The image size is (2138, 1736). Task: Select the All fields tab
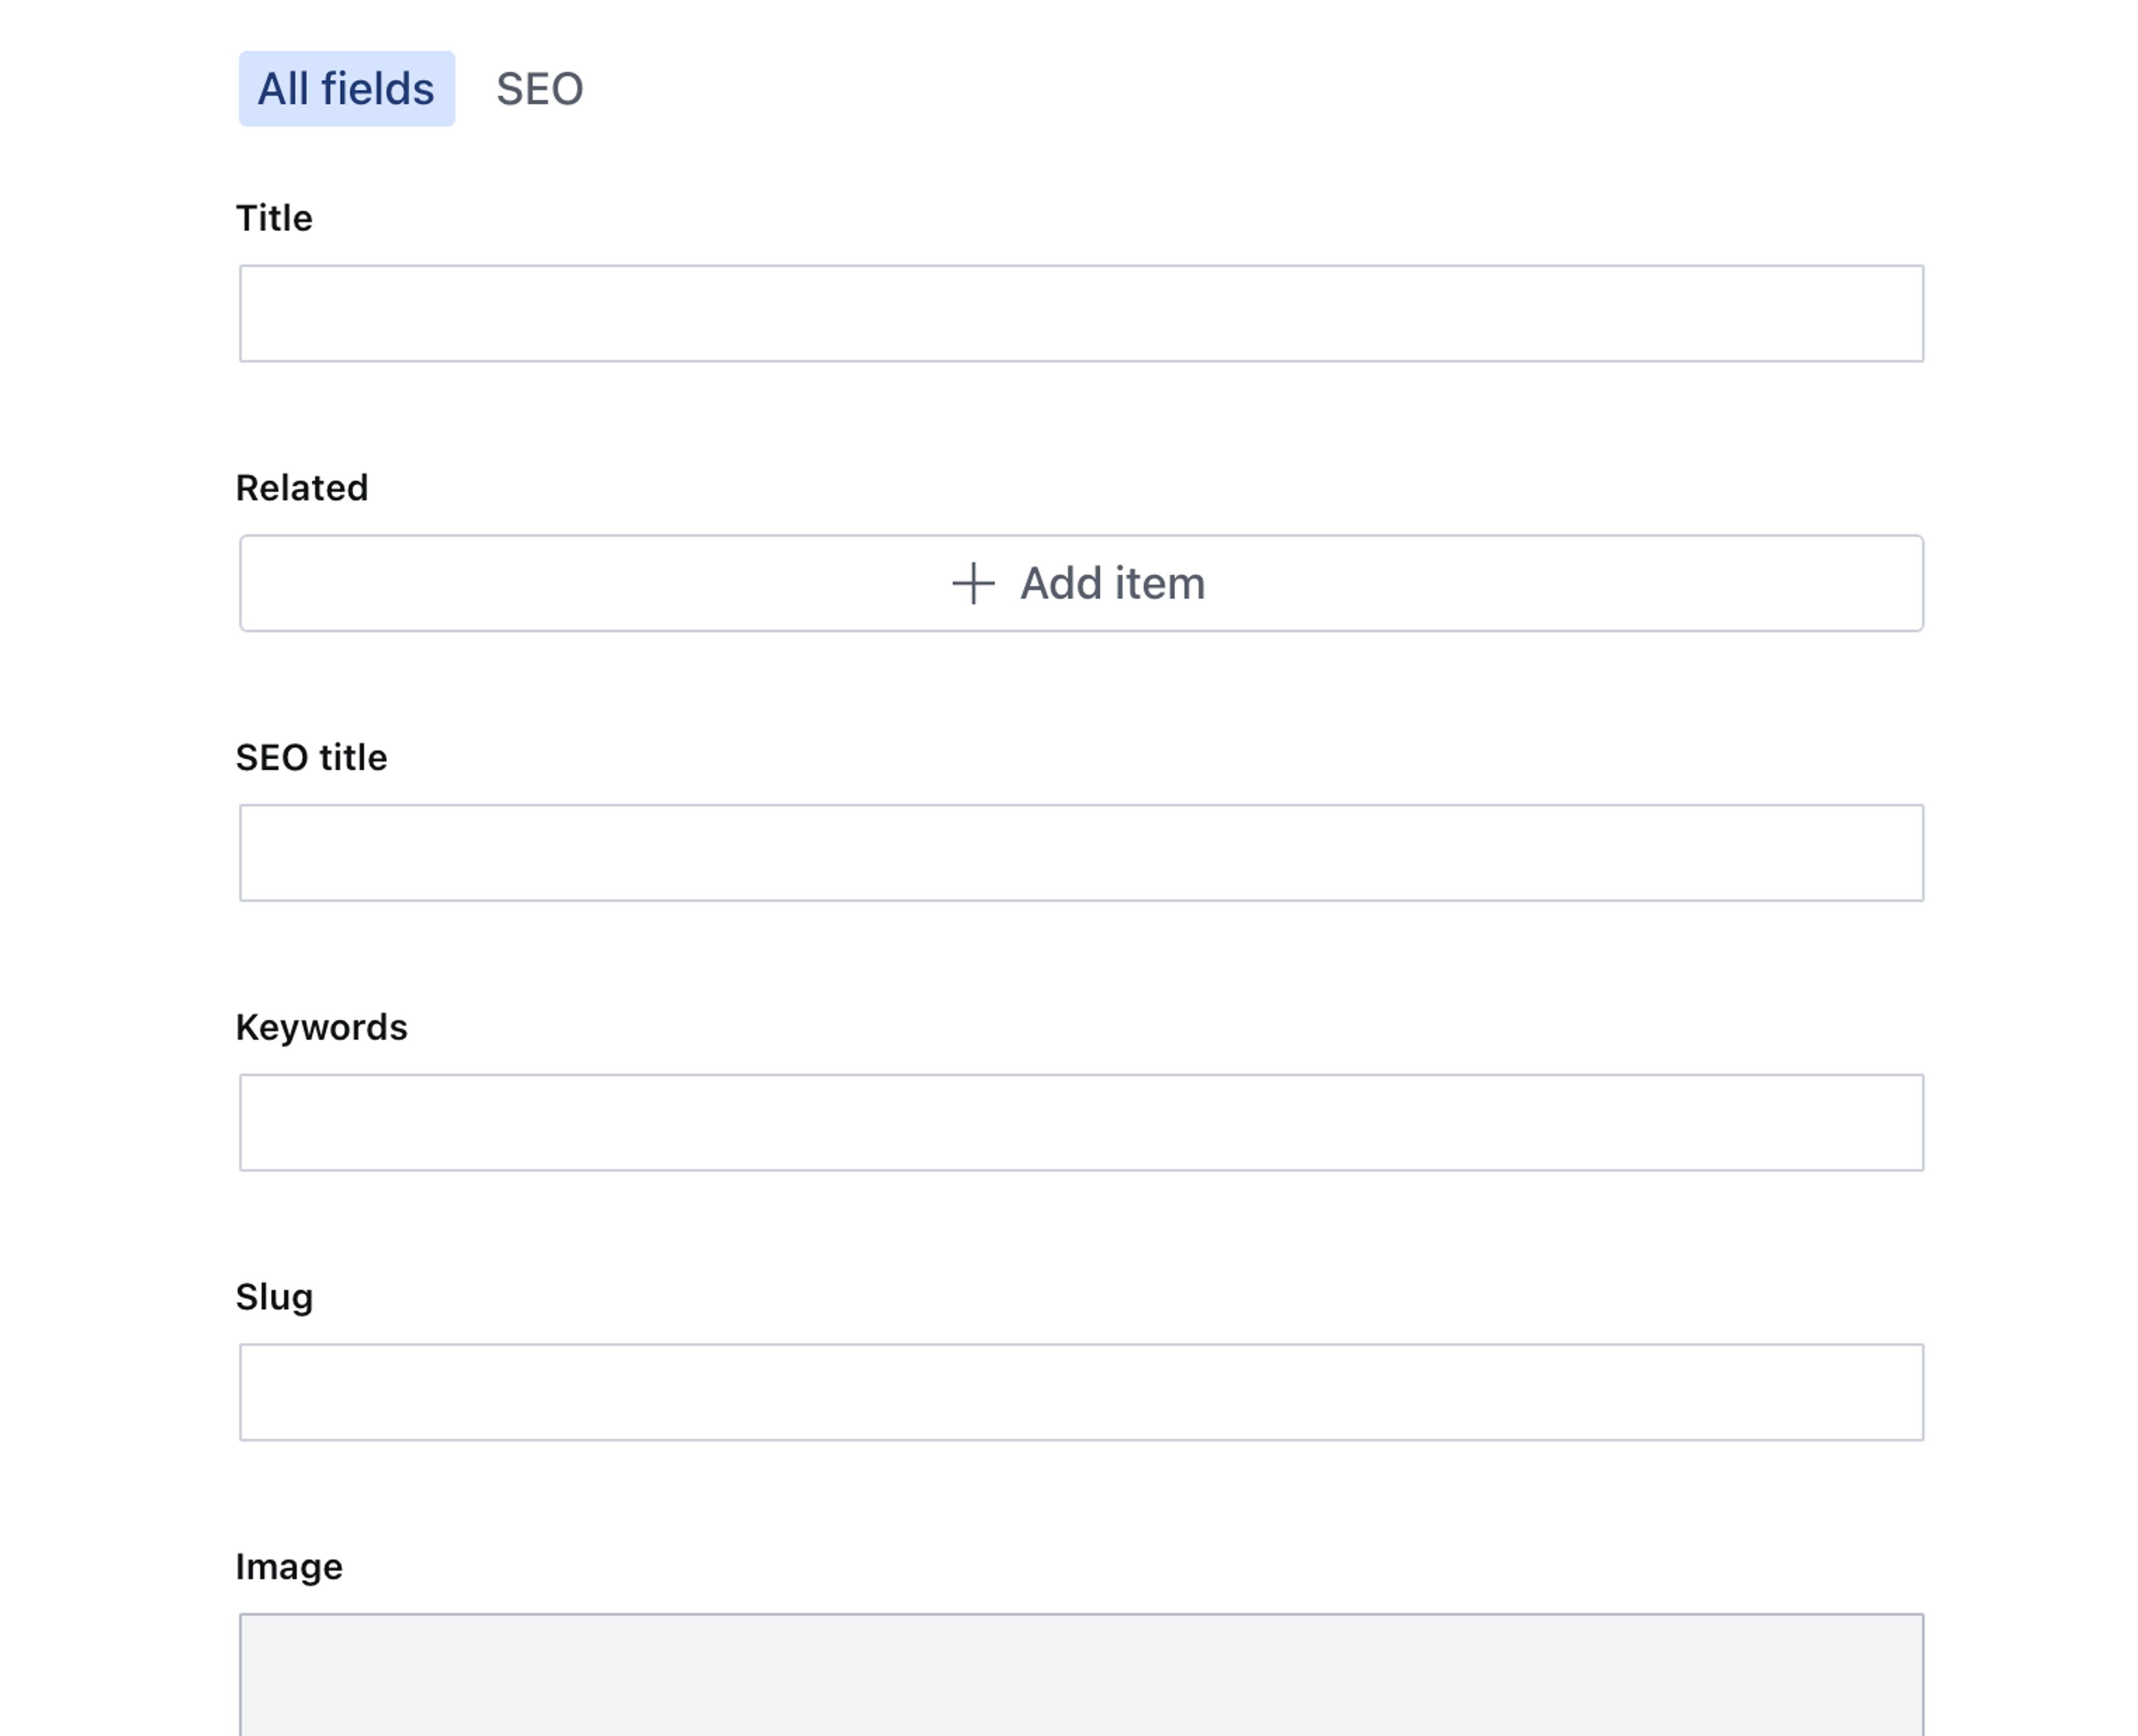346,89
